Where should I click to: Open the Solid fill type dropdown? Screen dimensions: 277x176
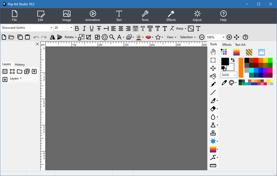pos(229,75)
